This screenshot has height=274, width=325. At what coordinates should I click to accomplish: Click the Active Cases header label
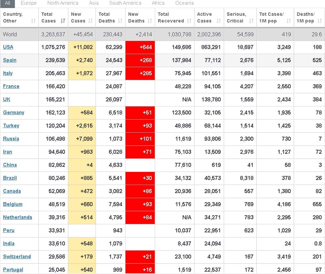tap(204, 17)
